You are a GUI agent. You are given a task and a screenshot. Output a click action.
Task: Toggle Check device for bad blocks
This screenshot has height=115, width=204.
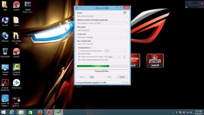(x=79, y=51)
